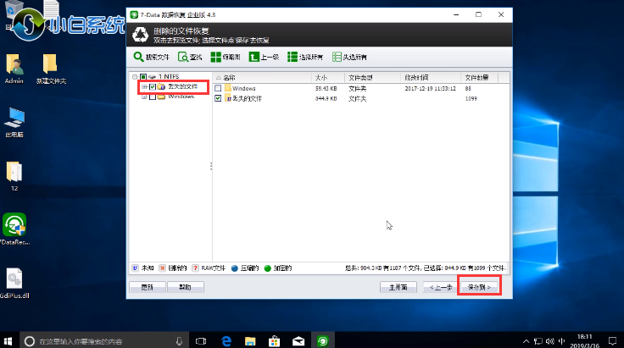Click the taskbar microphone icon
624x348 pixels.
[179, 341]
